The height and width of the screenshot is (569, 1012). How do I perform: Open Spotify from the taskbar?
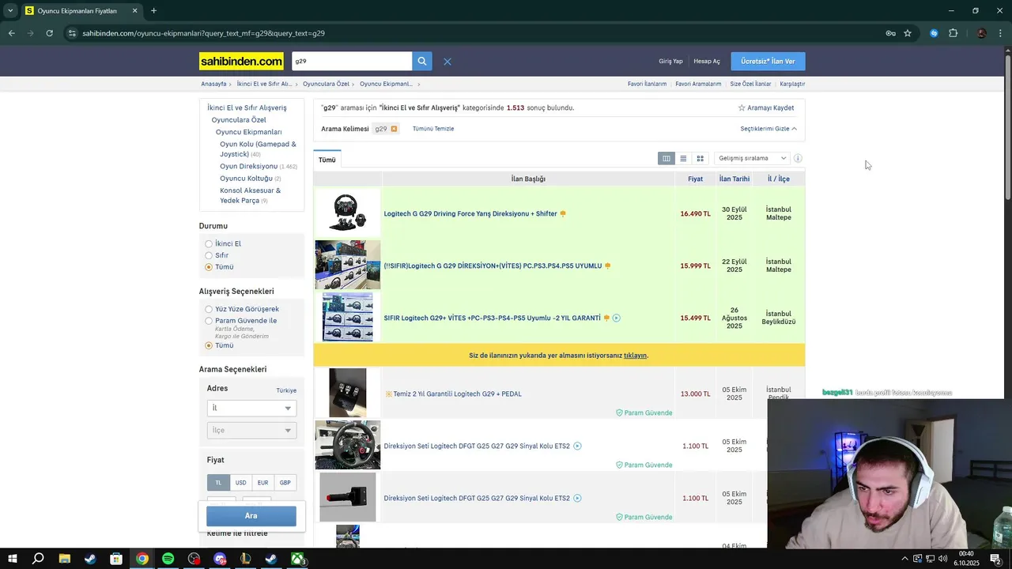click(168, 559)
